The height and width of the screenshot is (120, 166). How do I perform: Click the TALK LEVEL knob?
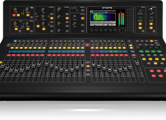click(152, 18)
